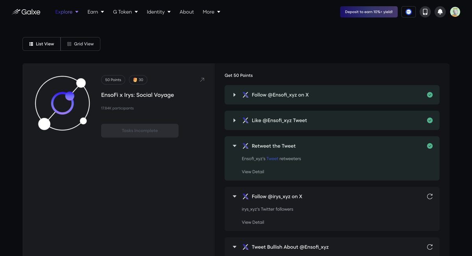Open the user profile avatar

point(455,12)
